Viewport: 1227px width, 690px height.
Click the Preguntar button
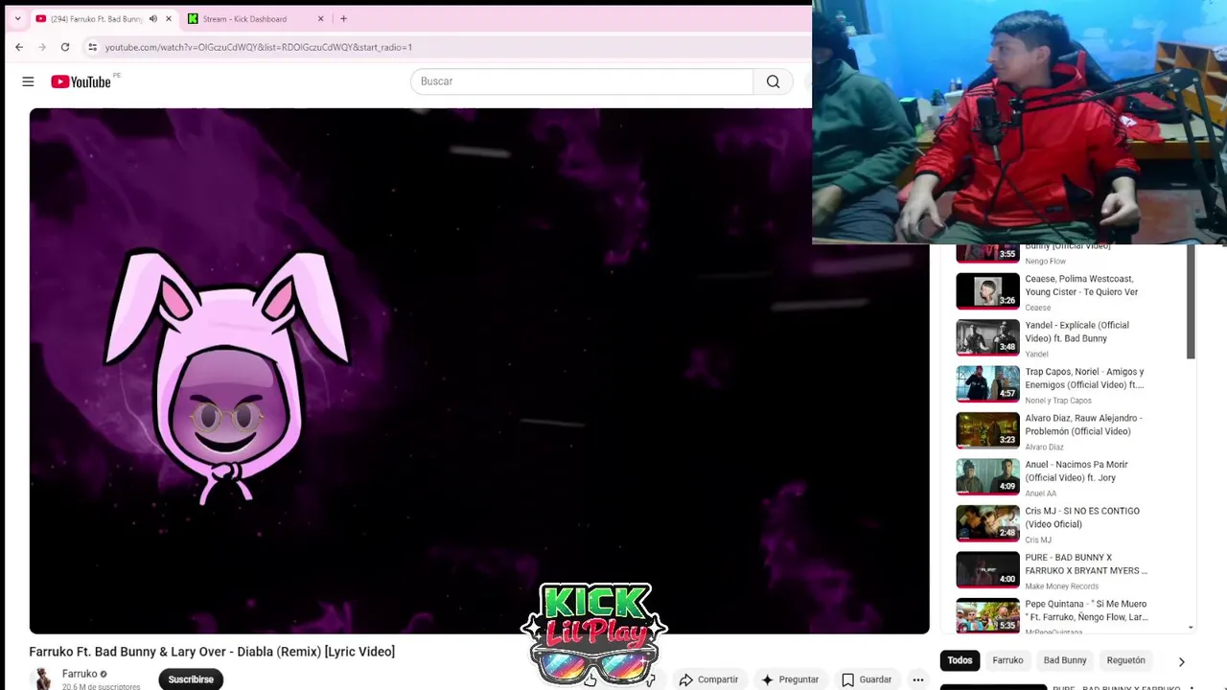click(790, 679)
